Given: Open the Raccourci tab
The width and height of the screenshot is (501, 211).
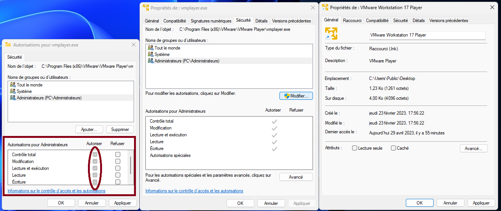Looking at the screenshot, I should (352, 21).
